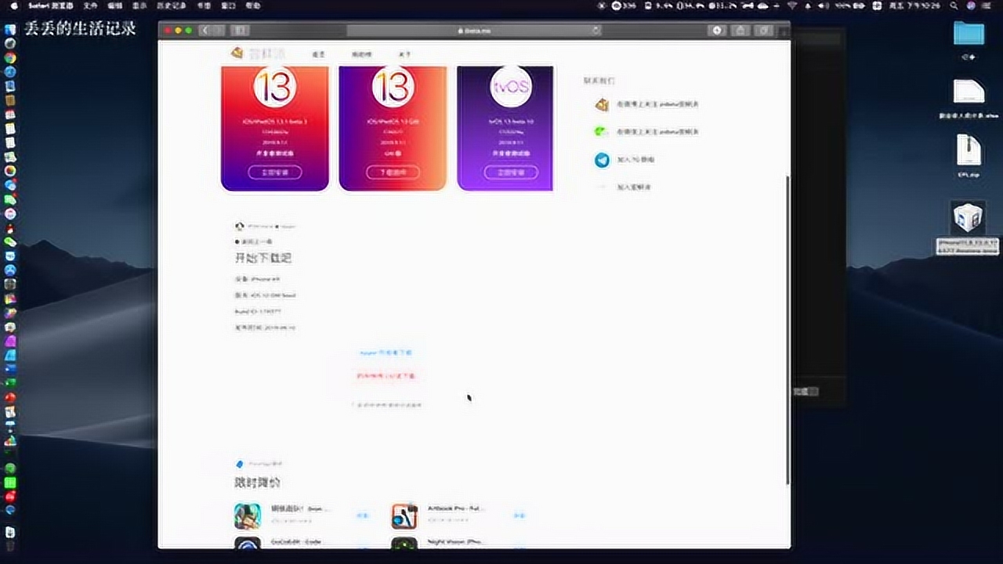Reload the page from the address bar
Image resolution: width=1003 pixels, height=564 pixels.
[x=596, y=31]
